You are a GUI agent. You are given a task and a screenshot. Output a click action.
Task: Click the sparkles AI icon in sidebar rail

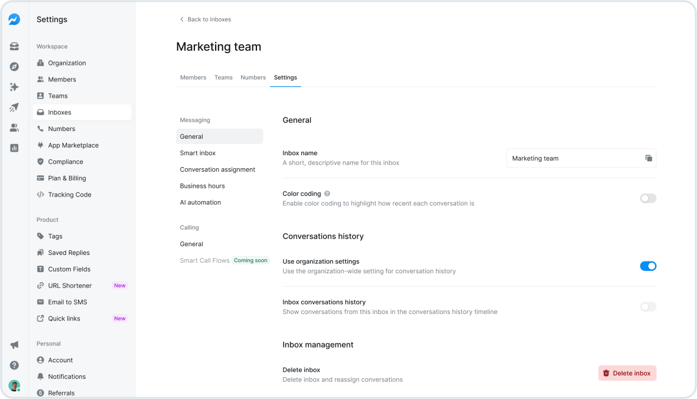click(14, 87)
